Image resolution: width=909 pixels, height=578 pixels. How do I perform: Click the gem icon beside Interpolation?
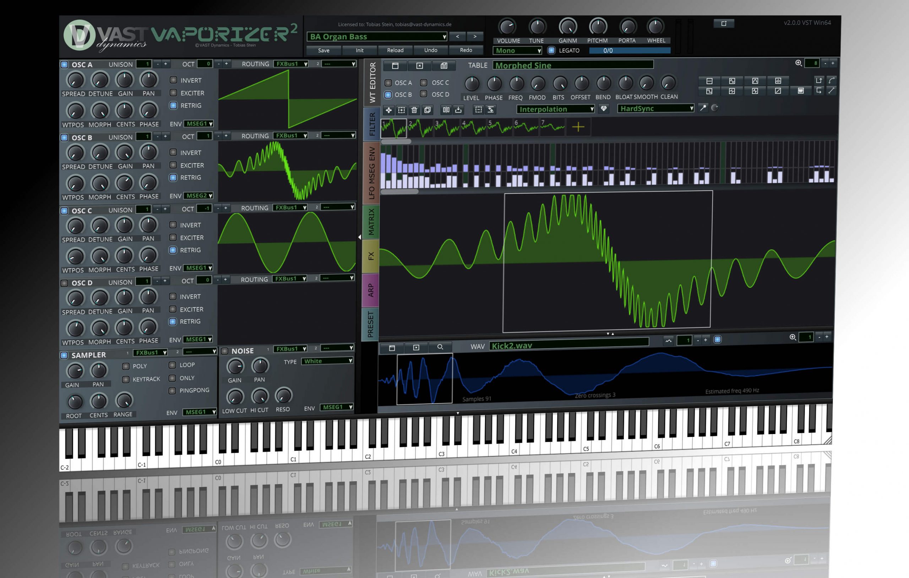click(604, 109)
